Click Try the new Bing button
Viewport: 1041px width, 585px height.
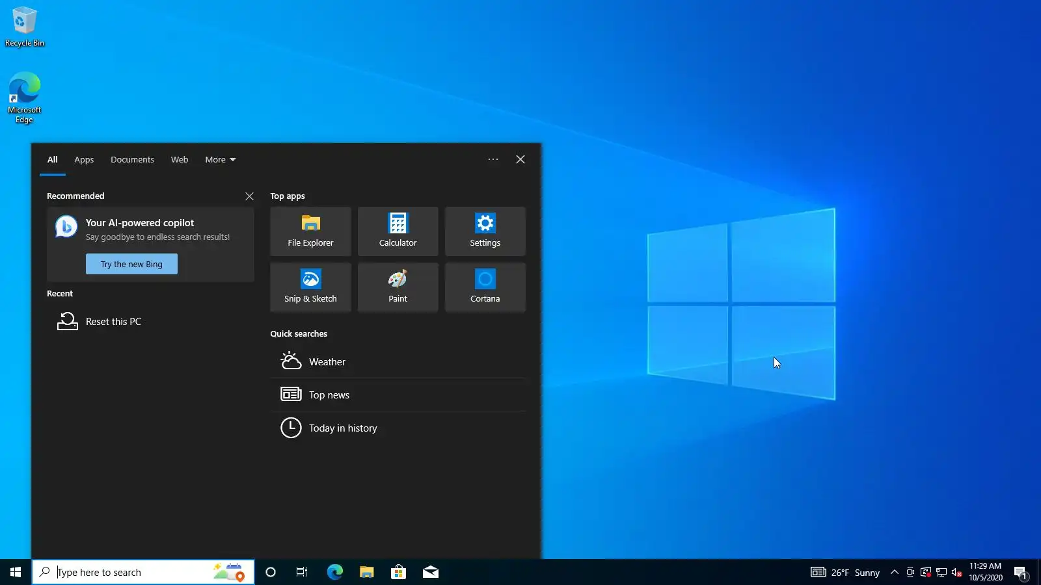tap(131, 264)
